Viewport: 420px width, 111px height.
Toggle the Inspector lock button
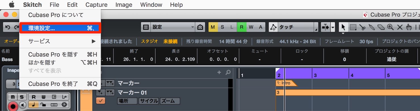[x=43, y=105]
